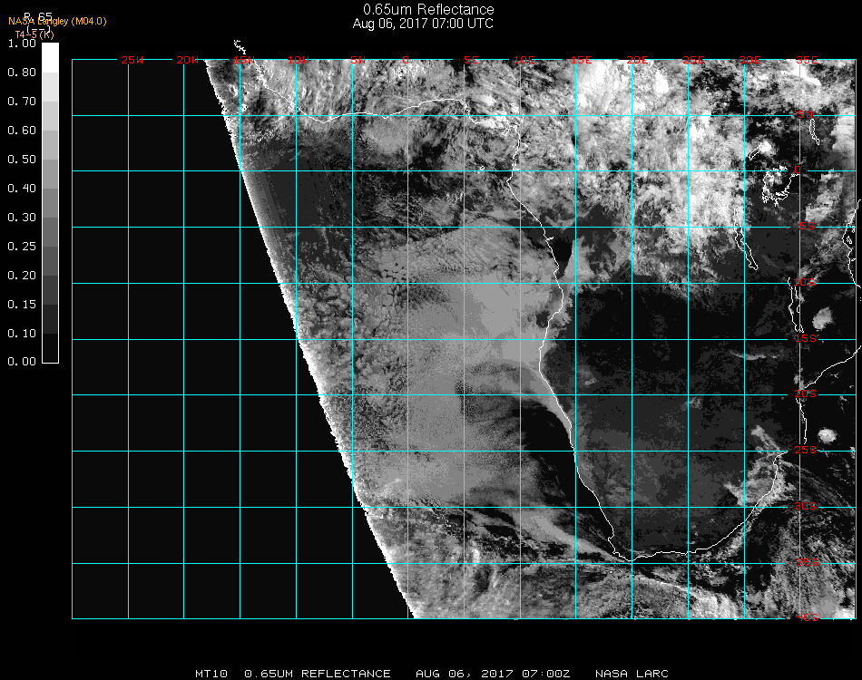862x680 pixels.
Task: Click the 1.00 color scale value
Action: coord(22,43)
